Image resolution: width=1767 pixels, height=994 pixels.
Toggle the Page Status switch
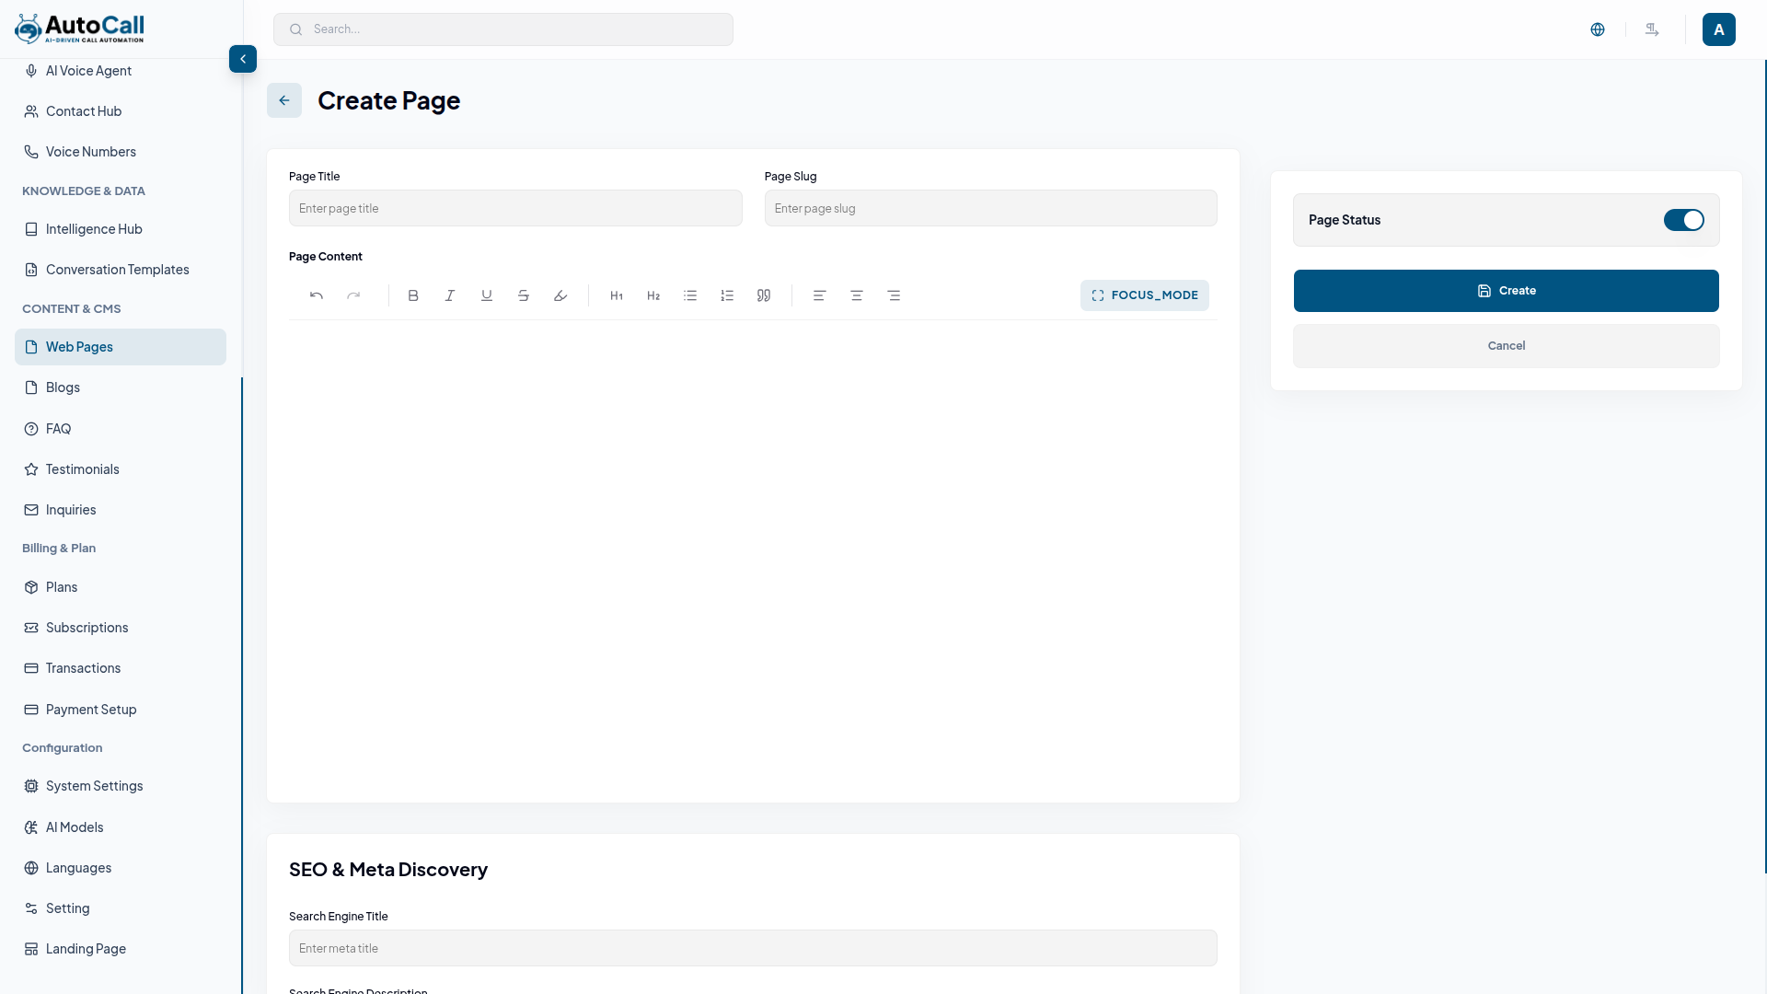coord(1684,220)
